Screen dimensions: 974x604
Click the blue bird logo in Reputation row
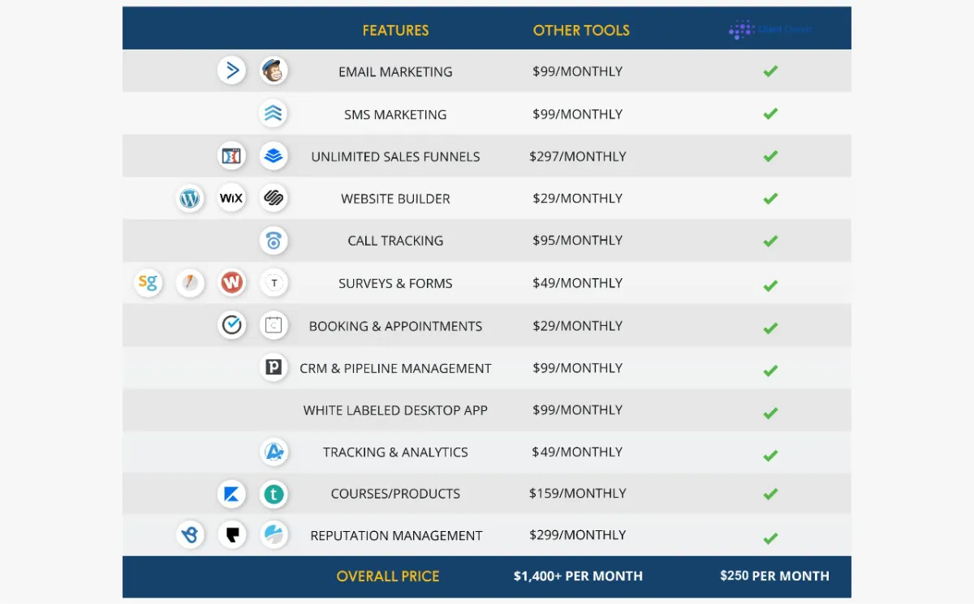[x=190, y=535]
